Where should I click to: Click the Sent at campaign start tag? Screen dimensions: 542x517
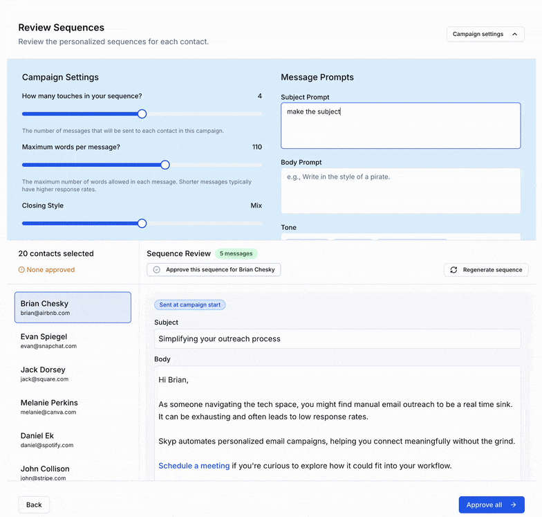coord(189,305)
